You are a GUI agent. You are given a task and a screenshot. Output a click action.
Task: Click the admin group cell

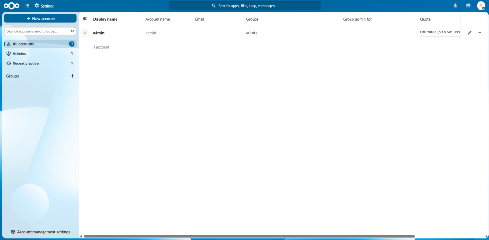tap(252, 33)
